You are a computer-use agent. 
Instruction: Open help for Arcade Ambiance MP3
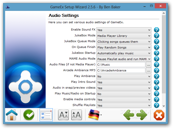[x=157, y=70]
